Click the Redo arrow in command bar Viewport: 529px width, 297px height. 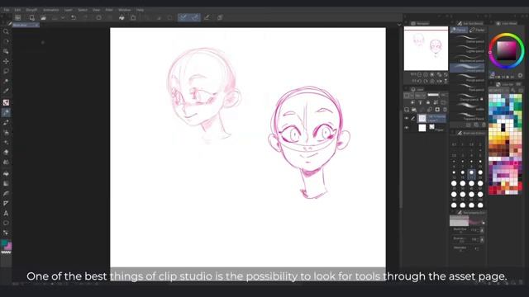point(85,17)
